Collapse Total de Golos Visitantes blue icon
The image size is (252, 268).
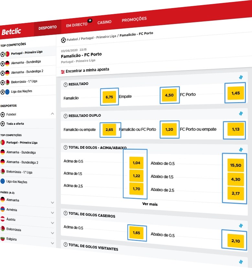(241, 262)
